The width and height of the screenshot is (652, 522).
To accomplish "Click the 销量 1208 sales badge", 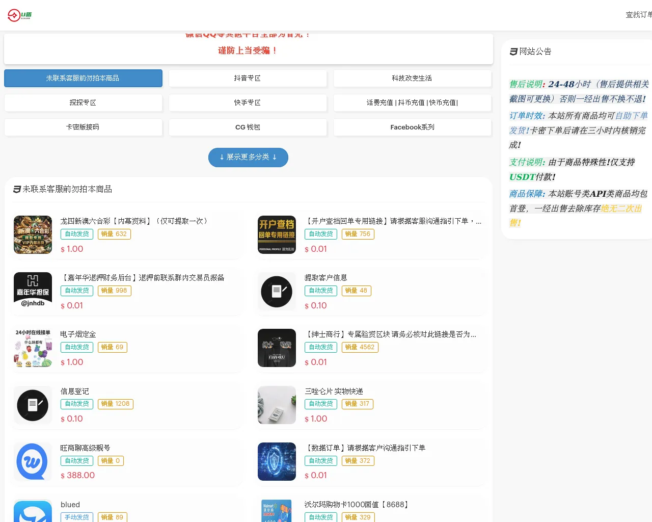I will tap(116, 404).
